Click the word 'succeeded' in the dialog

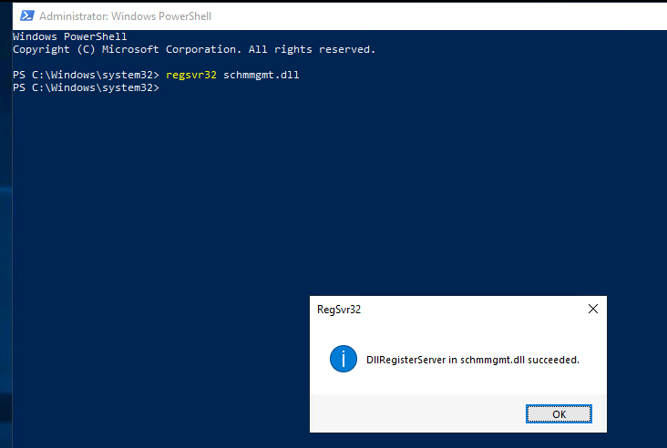point(552,360)
